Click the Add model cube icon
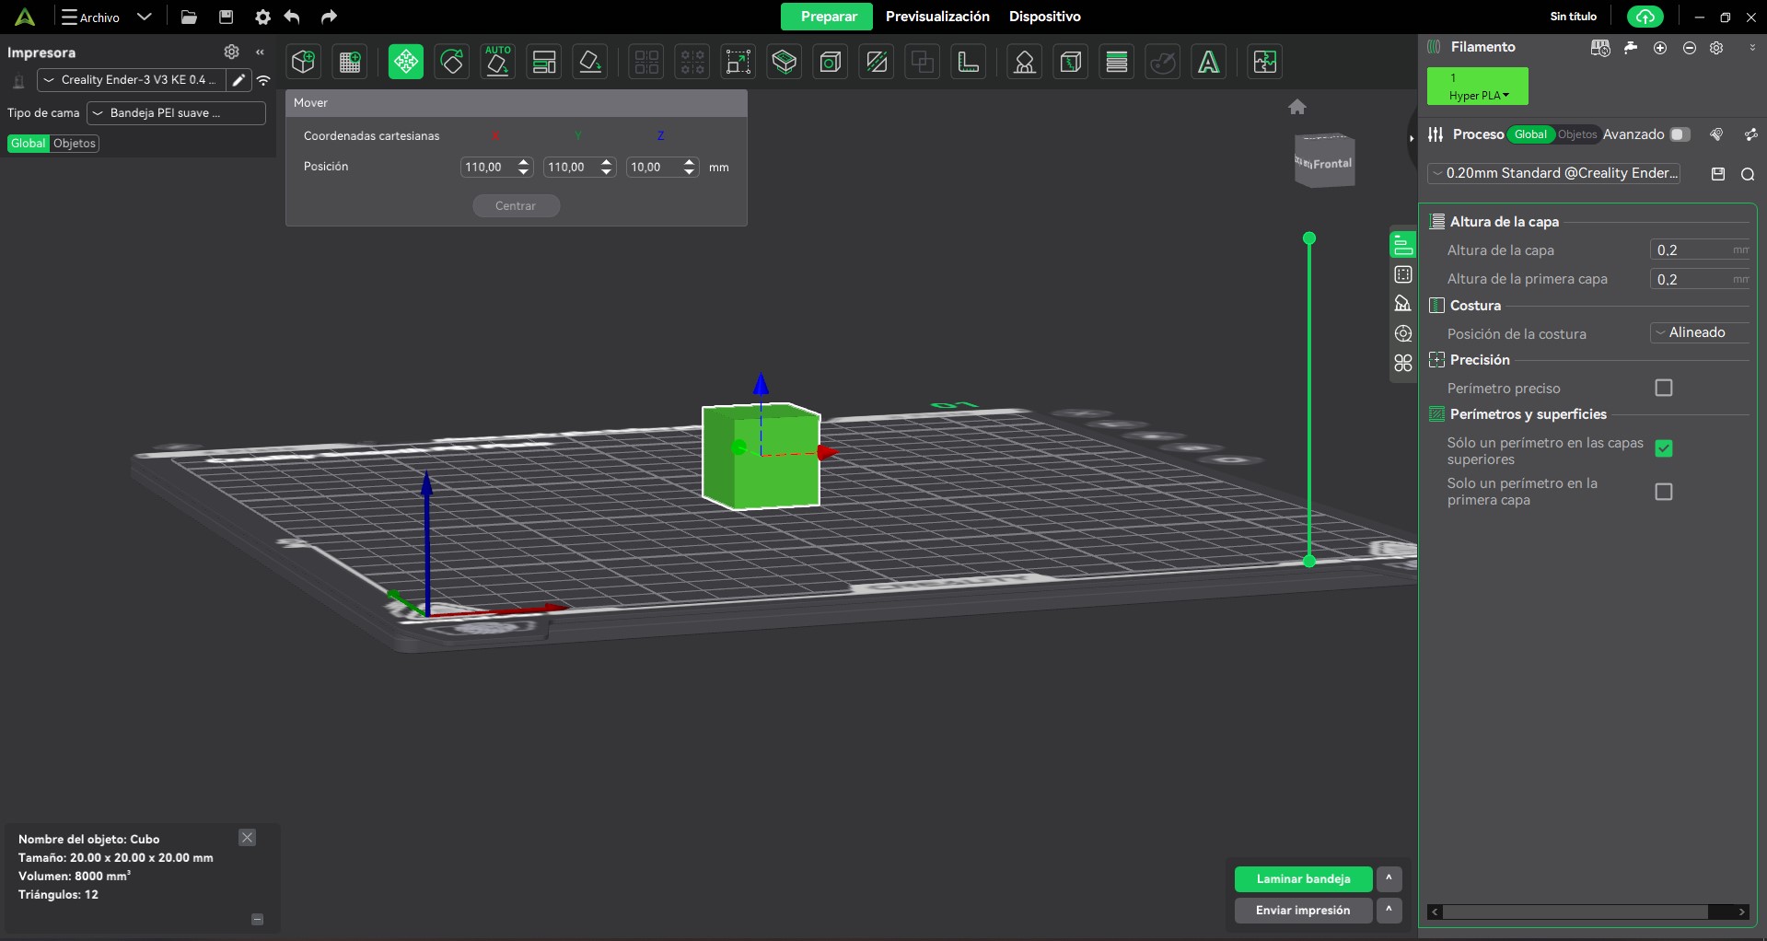Screen dimensions: 1767x941 [303, 62]
